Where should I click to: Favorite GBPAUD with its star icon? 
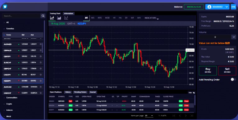pos(40,50)
